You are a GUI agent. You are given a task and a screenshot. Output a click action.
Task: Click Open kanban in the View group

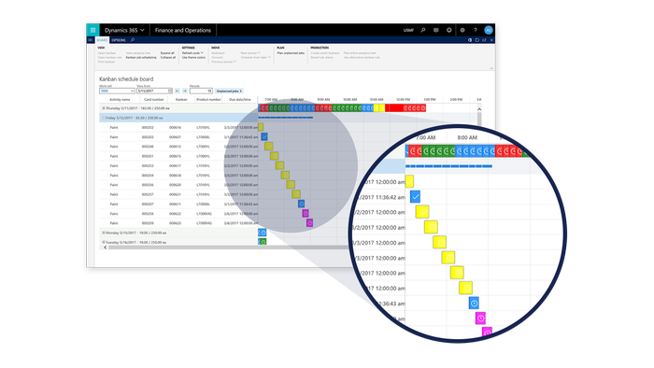(107, 53)
